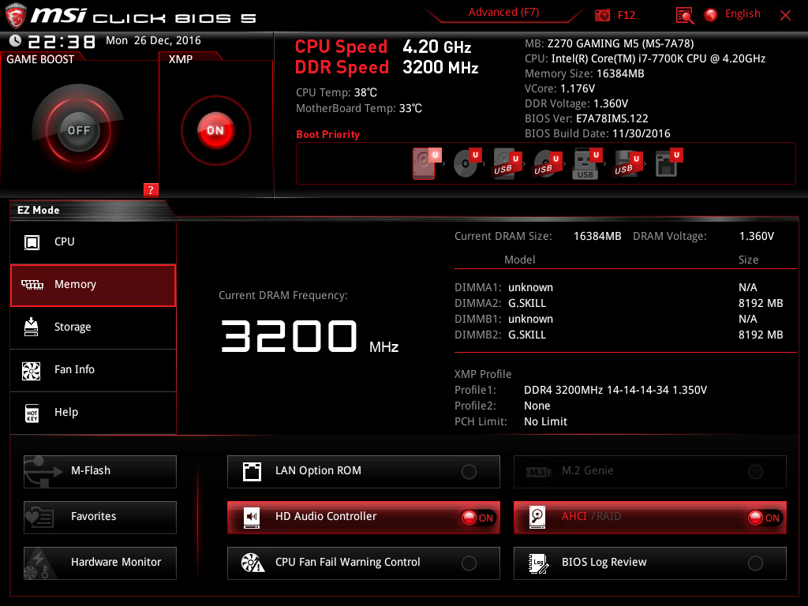Click the LAN Option ROM icon
Viewport: 808px width, 606px height.
point(252,471)
